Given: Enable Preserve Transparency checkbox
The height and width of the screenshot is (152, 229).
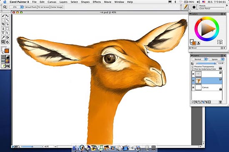Looking at the screenshot, I should [x=192, y=66].
